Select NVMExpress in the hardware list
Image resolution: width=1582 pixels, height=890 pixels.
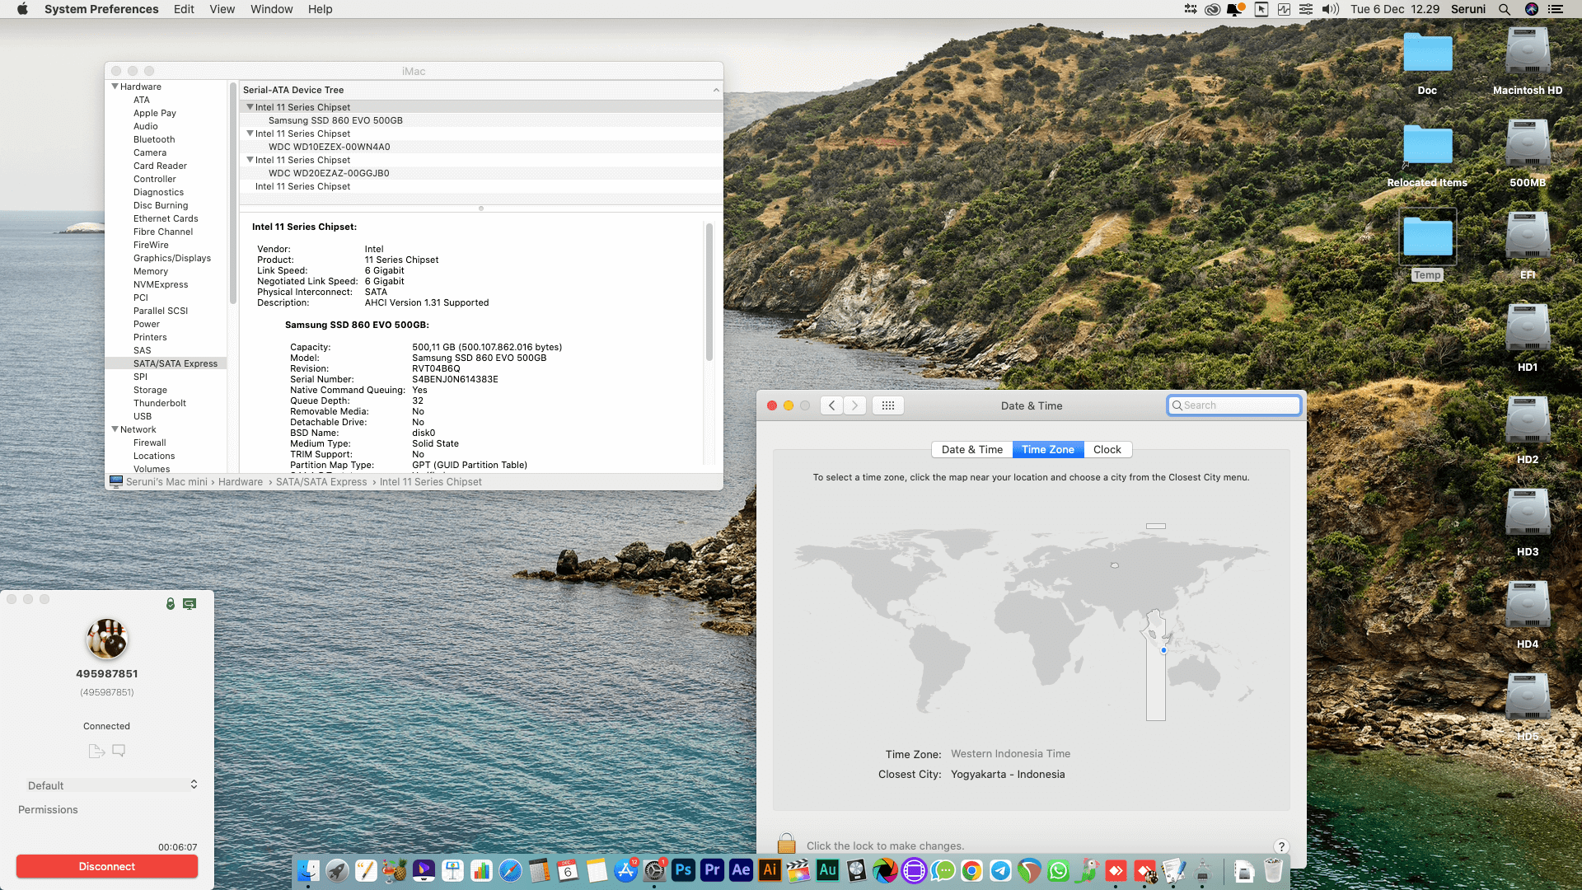point(161,284)
